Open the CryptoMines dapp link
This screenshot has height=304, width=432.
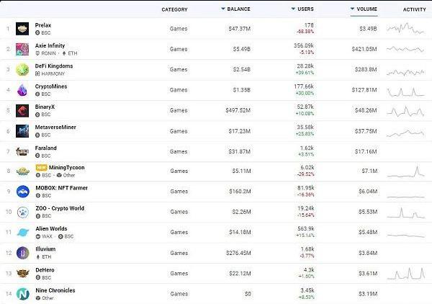coord(51,86)
